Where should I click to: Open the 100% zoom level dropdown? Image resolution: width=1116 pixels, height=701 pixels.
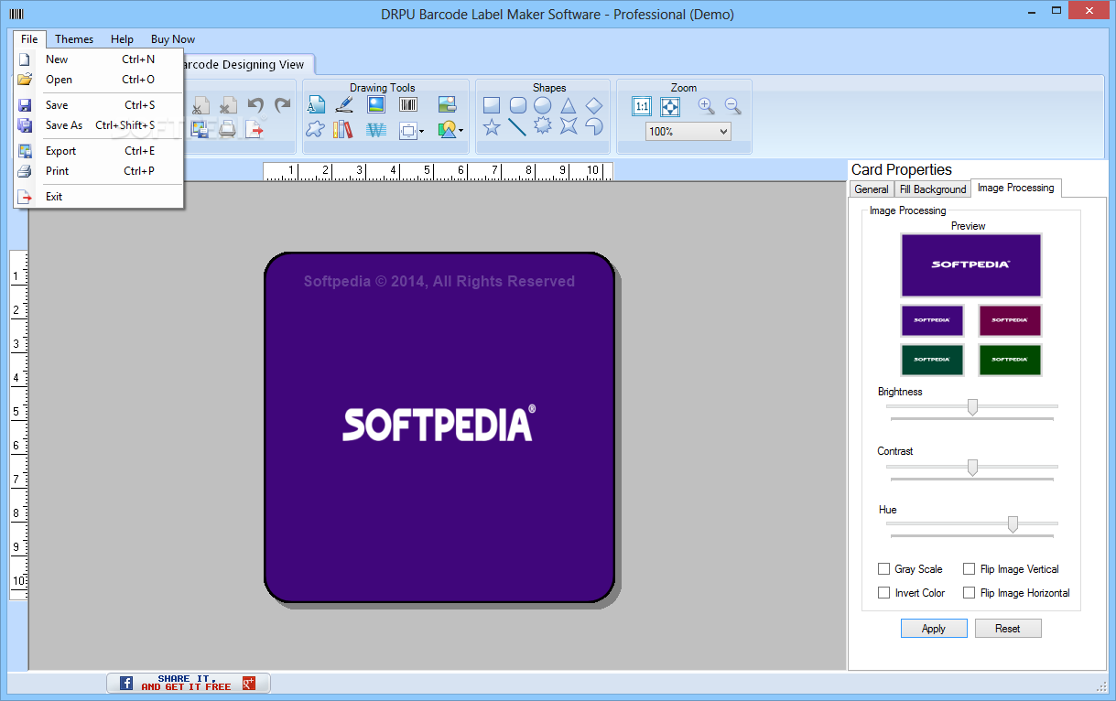pyautogui.click(x=688, y=132)
